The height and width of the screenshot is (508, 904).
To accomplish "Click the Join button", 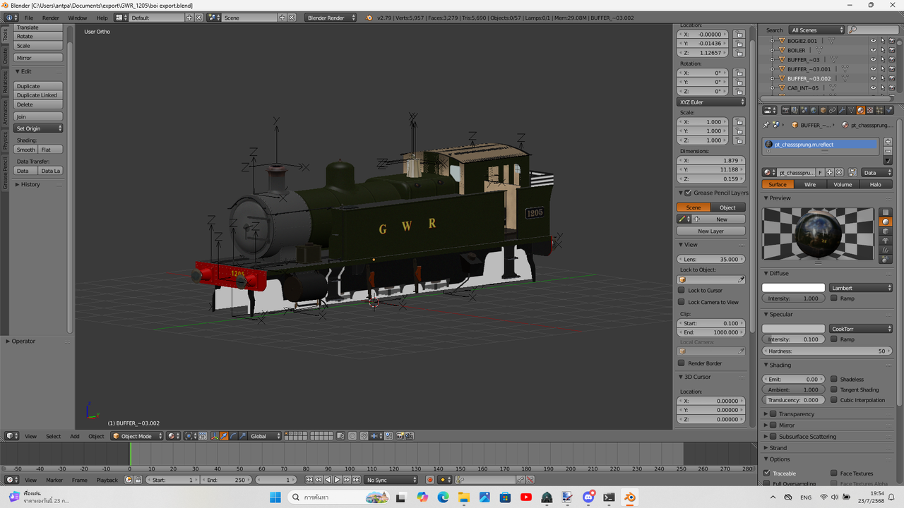I will tap(38, 116).
